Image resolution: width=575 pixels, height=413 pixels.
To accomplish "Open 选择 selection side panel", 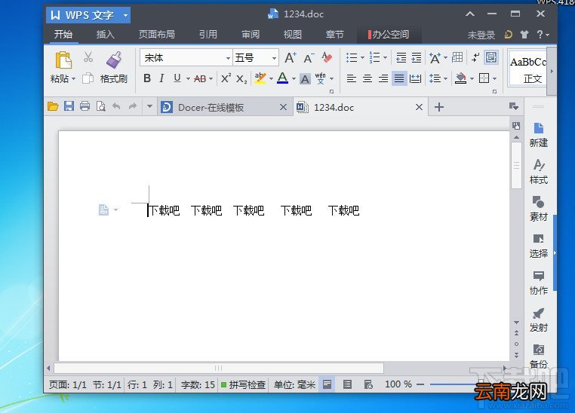I will pyautogui.click(x=538, y=246).
